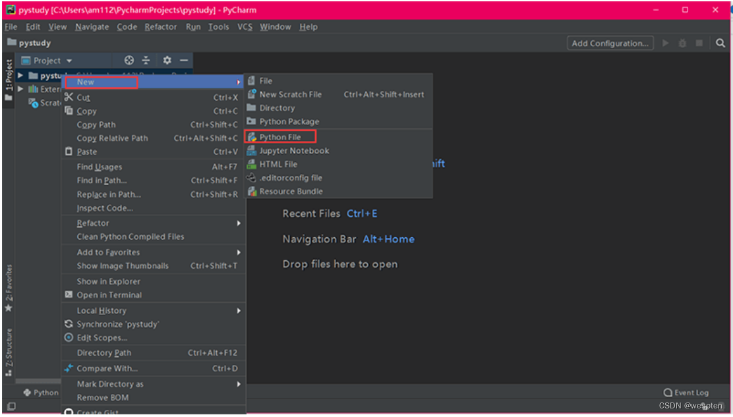Click the pystudy breadcrumb in navigation bar

point(29,43)
